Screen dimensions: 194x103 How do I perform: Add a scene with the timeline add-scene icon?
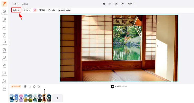(x=25, y=86)
